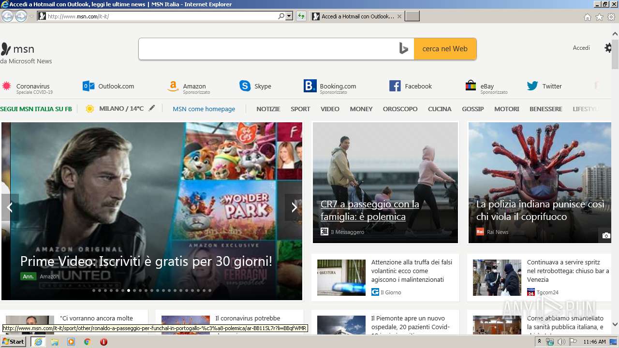619x348 pixels.
Task: Show next carousel slide arrow
Action: 294,207
